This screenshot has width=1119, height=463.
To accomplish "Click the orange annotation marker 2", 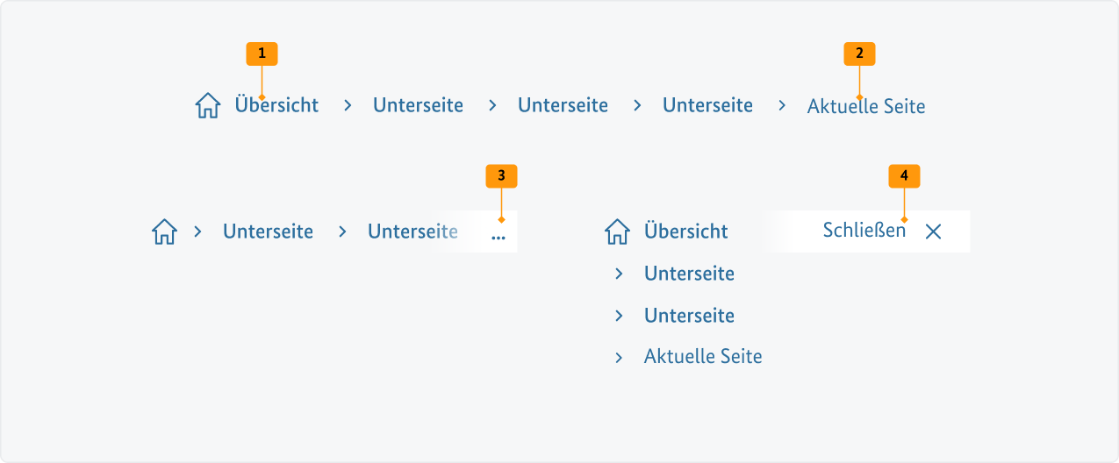I will click(859, 53).
